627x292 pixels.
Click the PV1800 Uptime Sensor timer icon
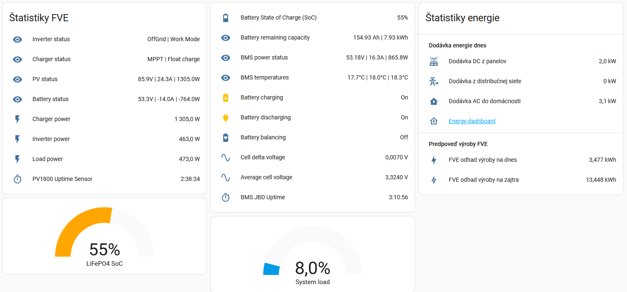pyautogui.click(x=17, y=179)
